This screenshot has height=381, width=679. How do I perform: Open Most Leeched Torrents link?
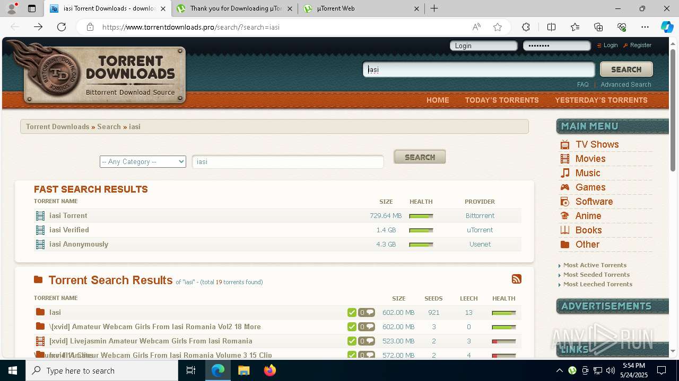tap(598, 284)
